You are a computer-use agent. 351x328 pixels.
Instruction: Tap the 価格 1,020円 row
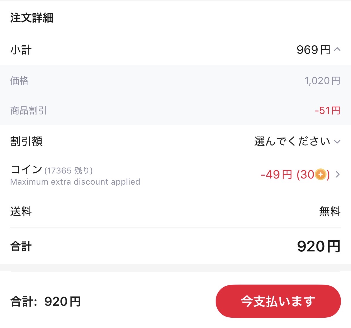175,81
